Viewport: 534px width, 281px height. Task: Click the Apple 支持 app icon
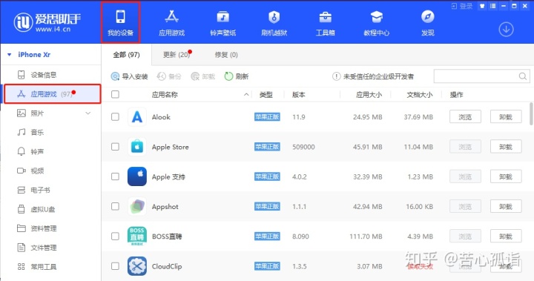click(x=137, y=176)
